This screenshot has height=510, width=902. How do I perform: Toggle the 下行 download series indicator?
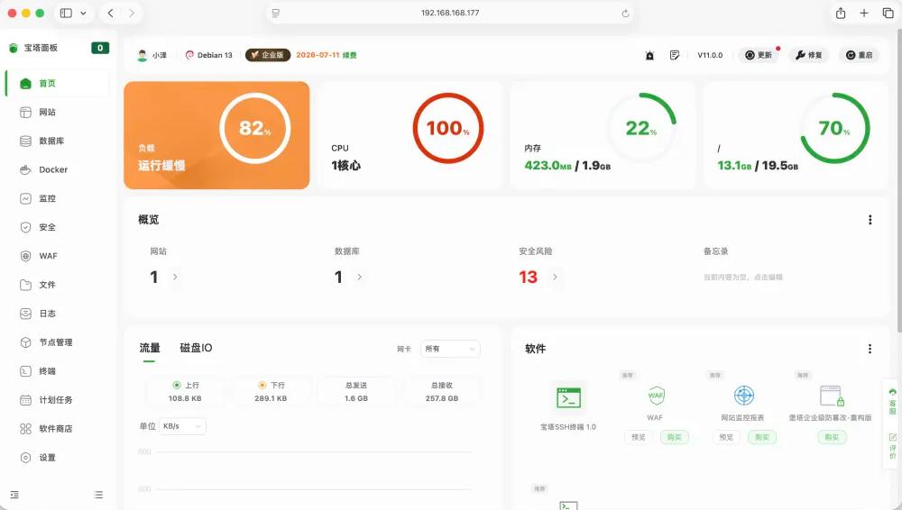[x=262, y=385]
